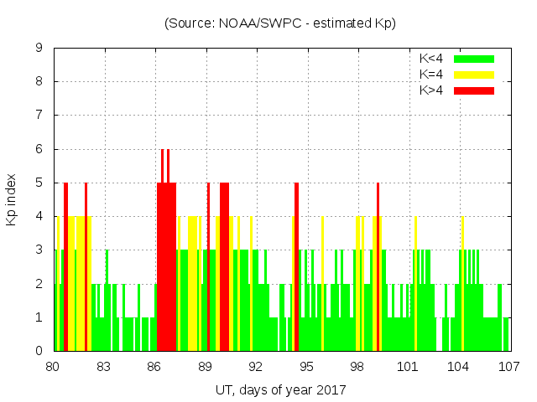
Task: Click the yellow K=4 legend swatch
Action: (x=474, y=75)
